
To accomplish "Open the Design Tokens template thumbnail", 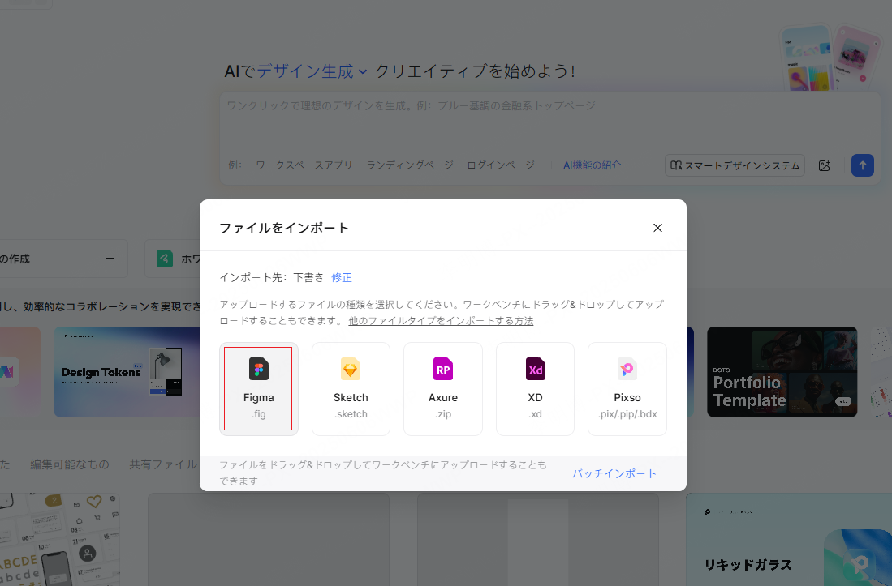I will [x=127, y=372].
